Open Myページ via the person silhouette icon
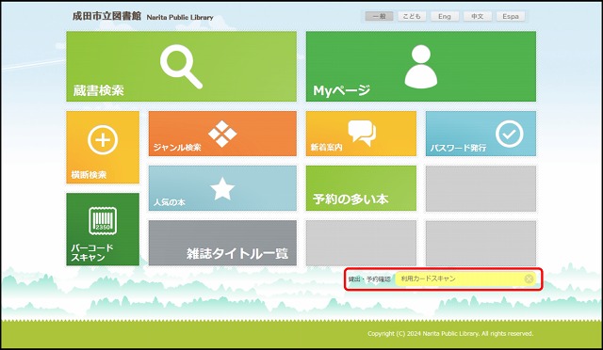The image size is (603, 350). pos(421,67)
